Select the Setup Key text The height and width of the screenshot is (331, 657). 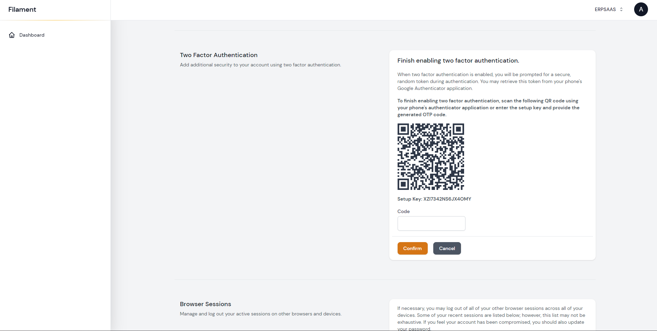(x=434, y=199)
